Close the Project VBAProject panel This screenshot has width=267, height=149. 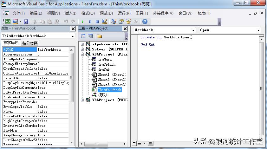click(125, 29)
